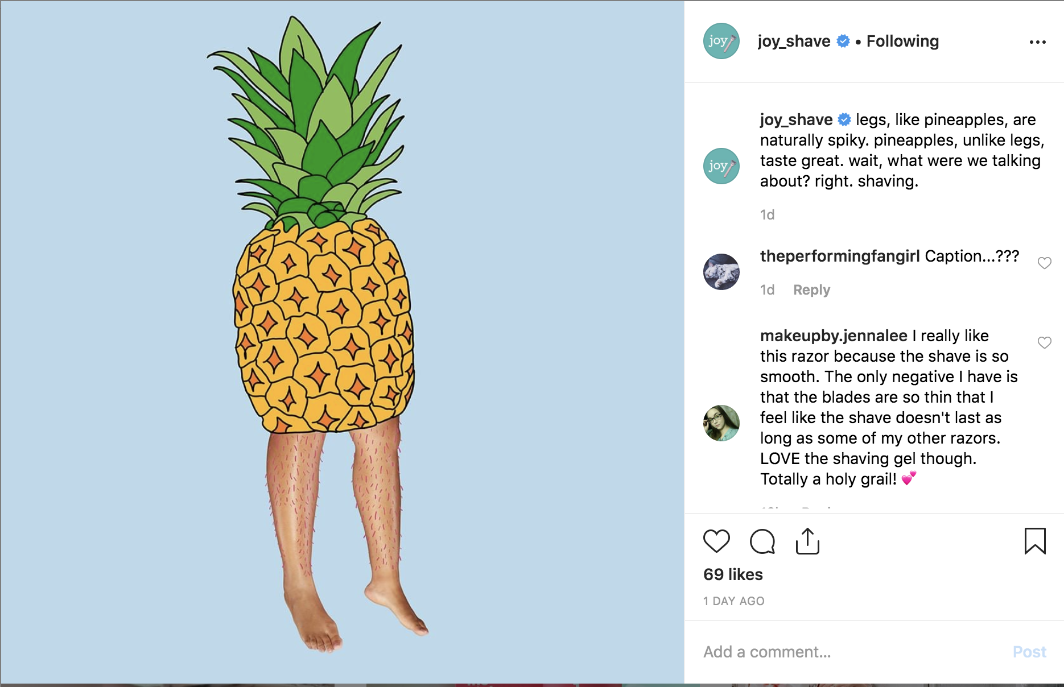
Task: Open the comment bubble icon
Action: (762, 541)
